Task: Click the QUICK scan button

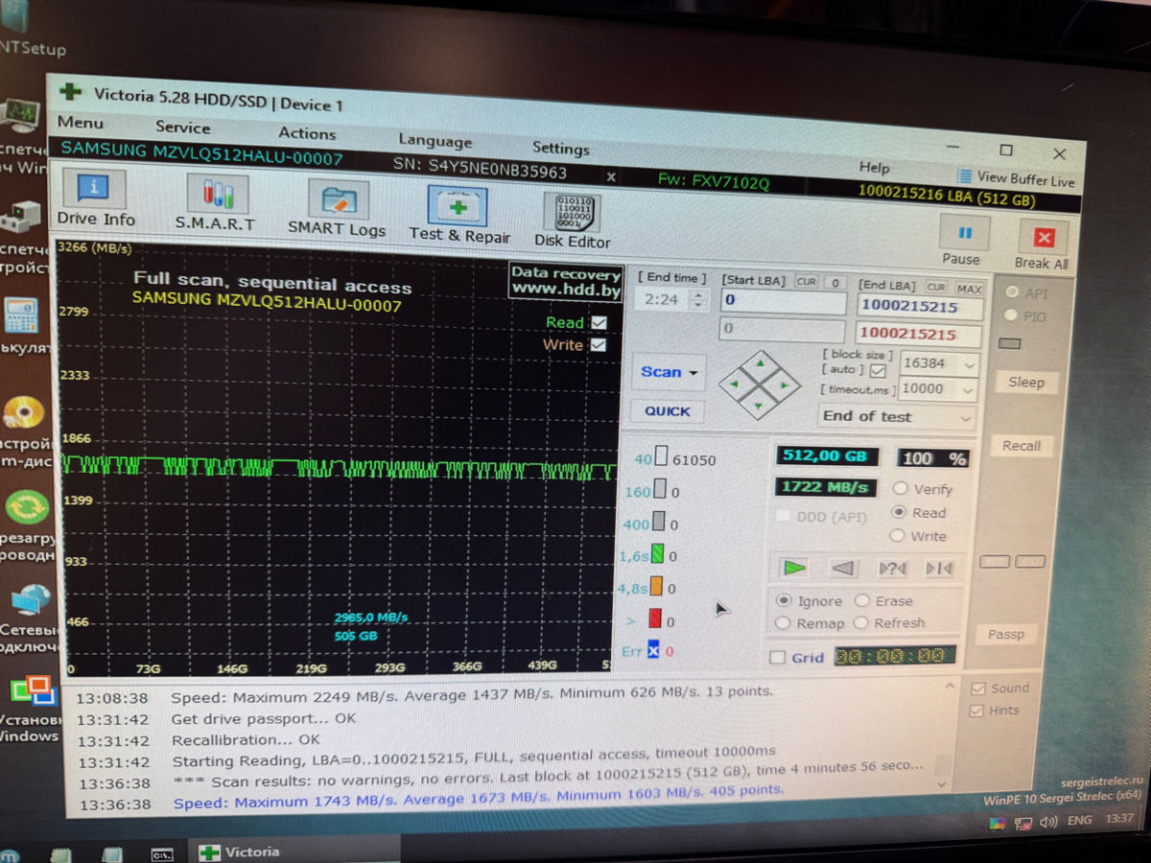Action: [x=668, y=411]
